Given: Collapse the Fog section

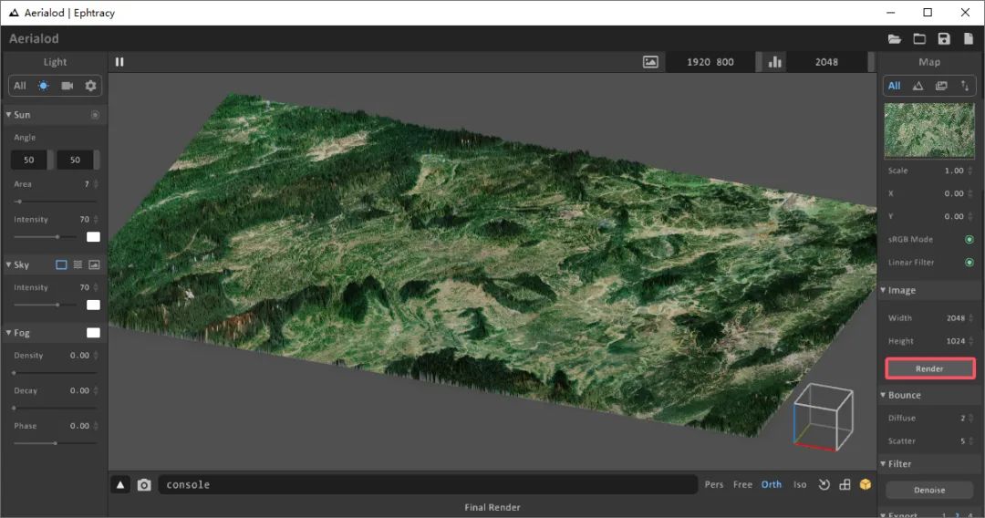Looking at the screenshot, I should [9, 333].
